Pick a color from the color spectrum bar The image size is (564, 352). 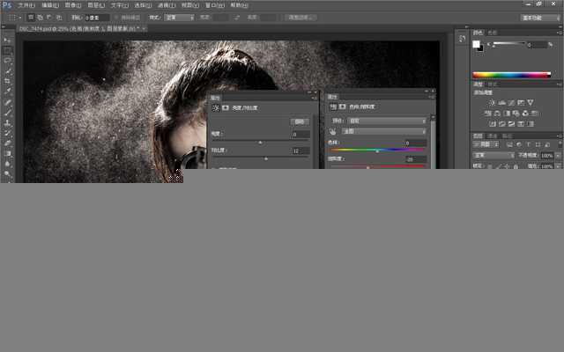point(511,75)
